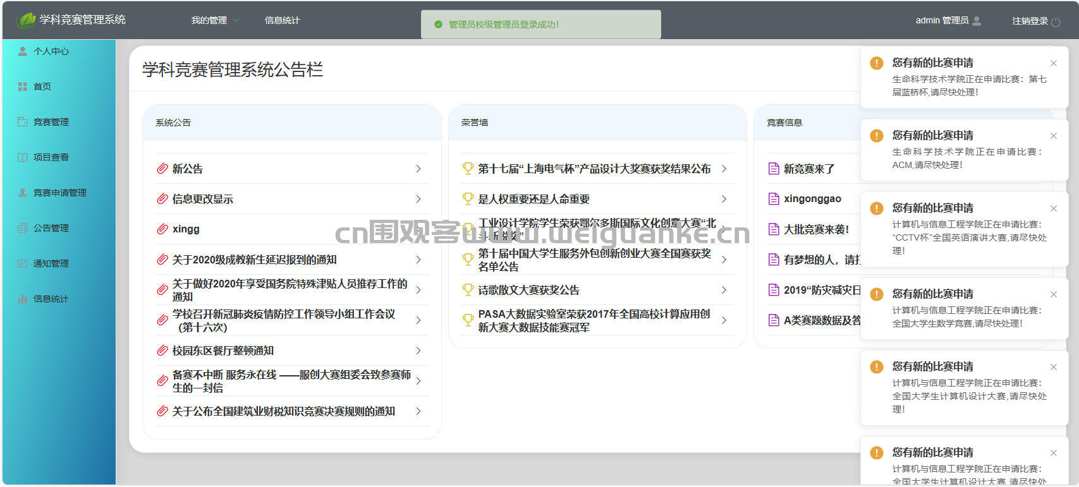Screen dimensions: 1079x487
Task: Expand the 关于2020级成教新生延迟报到 row chevron
Action: point(418,260)
